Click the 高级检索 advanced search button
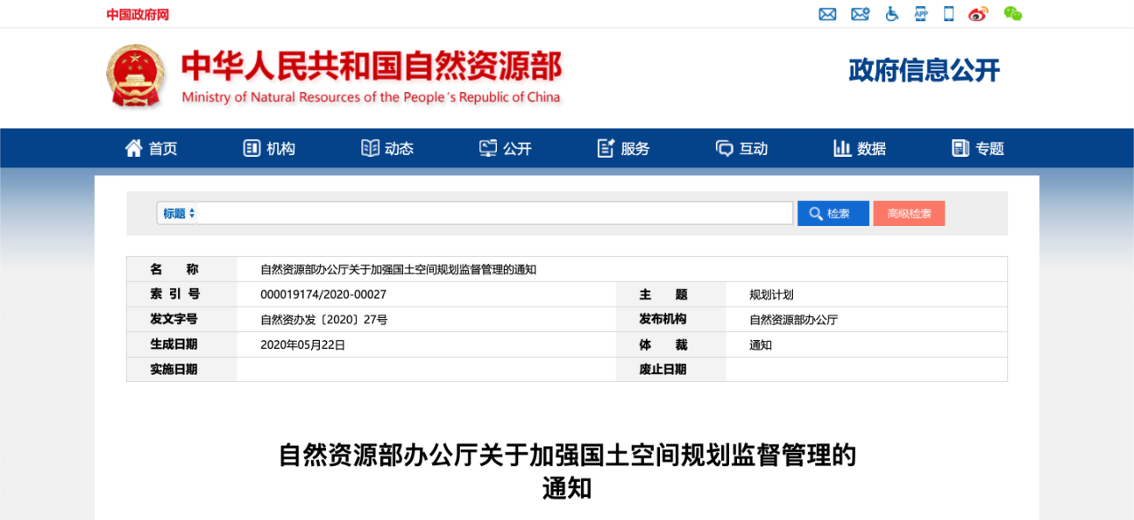1134x520 pixels. [x=909, y=213]
